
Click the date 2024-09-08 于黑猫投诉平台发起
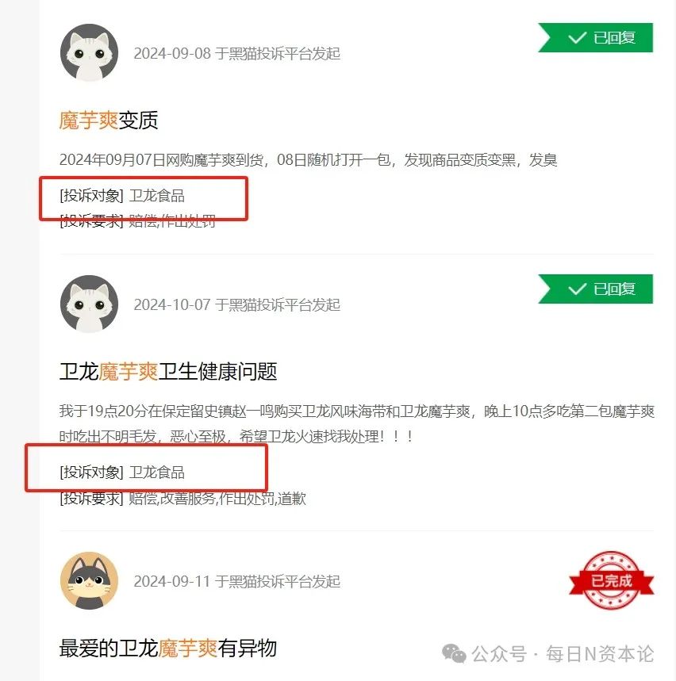click(x=237, y=53)
